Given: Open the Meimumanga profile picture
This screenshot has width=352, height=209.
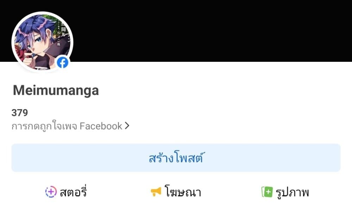Looking at the screenshot, I should [x=42, y=42].
